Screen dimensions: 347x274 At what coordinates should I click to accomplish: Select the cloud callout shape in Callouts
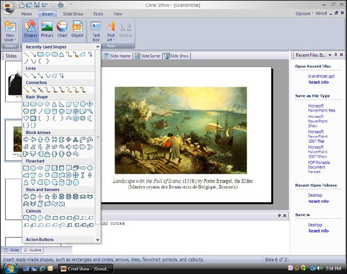pos(47,218)
